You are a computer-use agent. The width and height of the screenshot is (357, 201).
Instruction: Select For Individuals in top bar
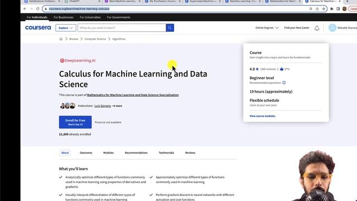(37, 17)
